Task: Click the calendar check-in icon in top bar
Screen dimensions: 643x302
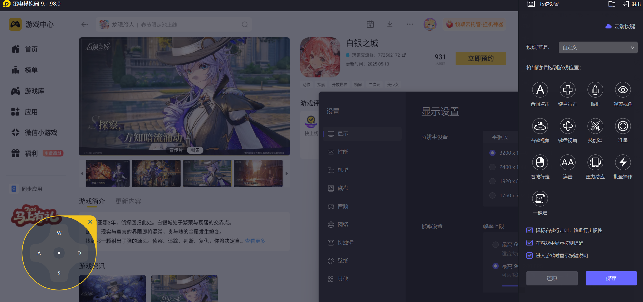Action: (x=370, y=24)
